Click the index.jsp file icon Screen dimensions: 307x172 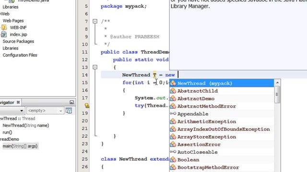click(x=4, y=34)
